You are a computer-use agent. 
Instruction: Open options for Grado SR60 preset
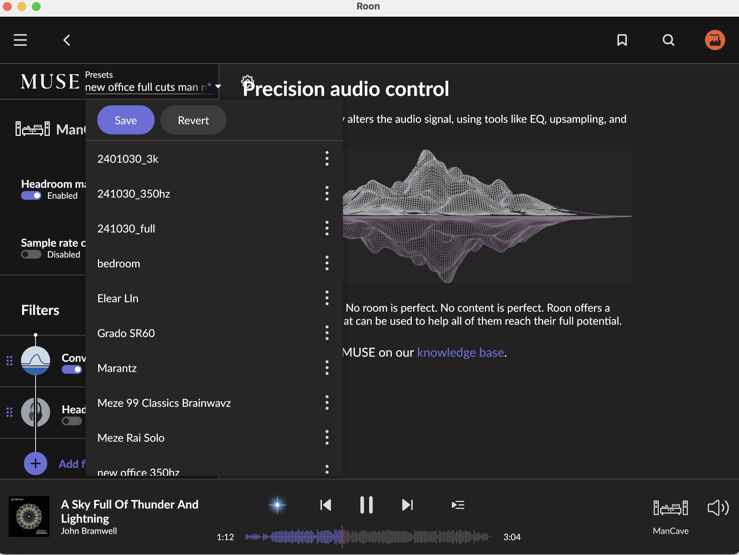(327, 333)
